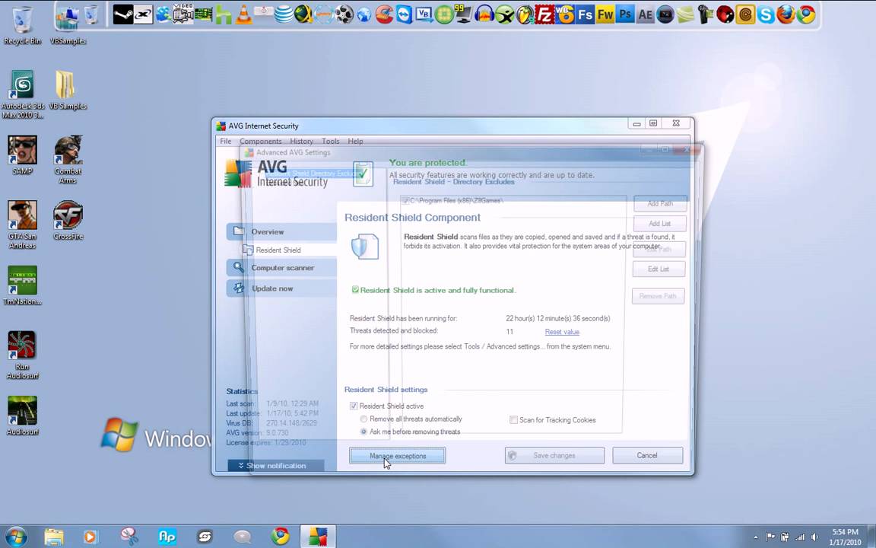Viewport: 876px width, 548px height.
Task: Enable Scan for Tracking Cookies
Action: point(513,420)
